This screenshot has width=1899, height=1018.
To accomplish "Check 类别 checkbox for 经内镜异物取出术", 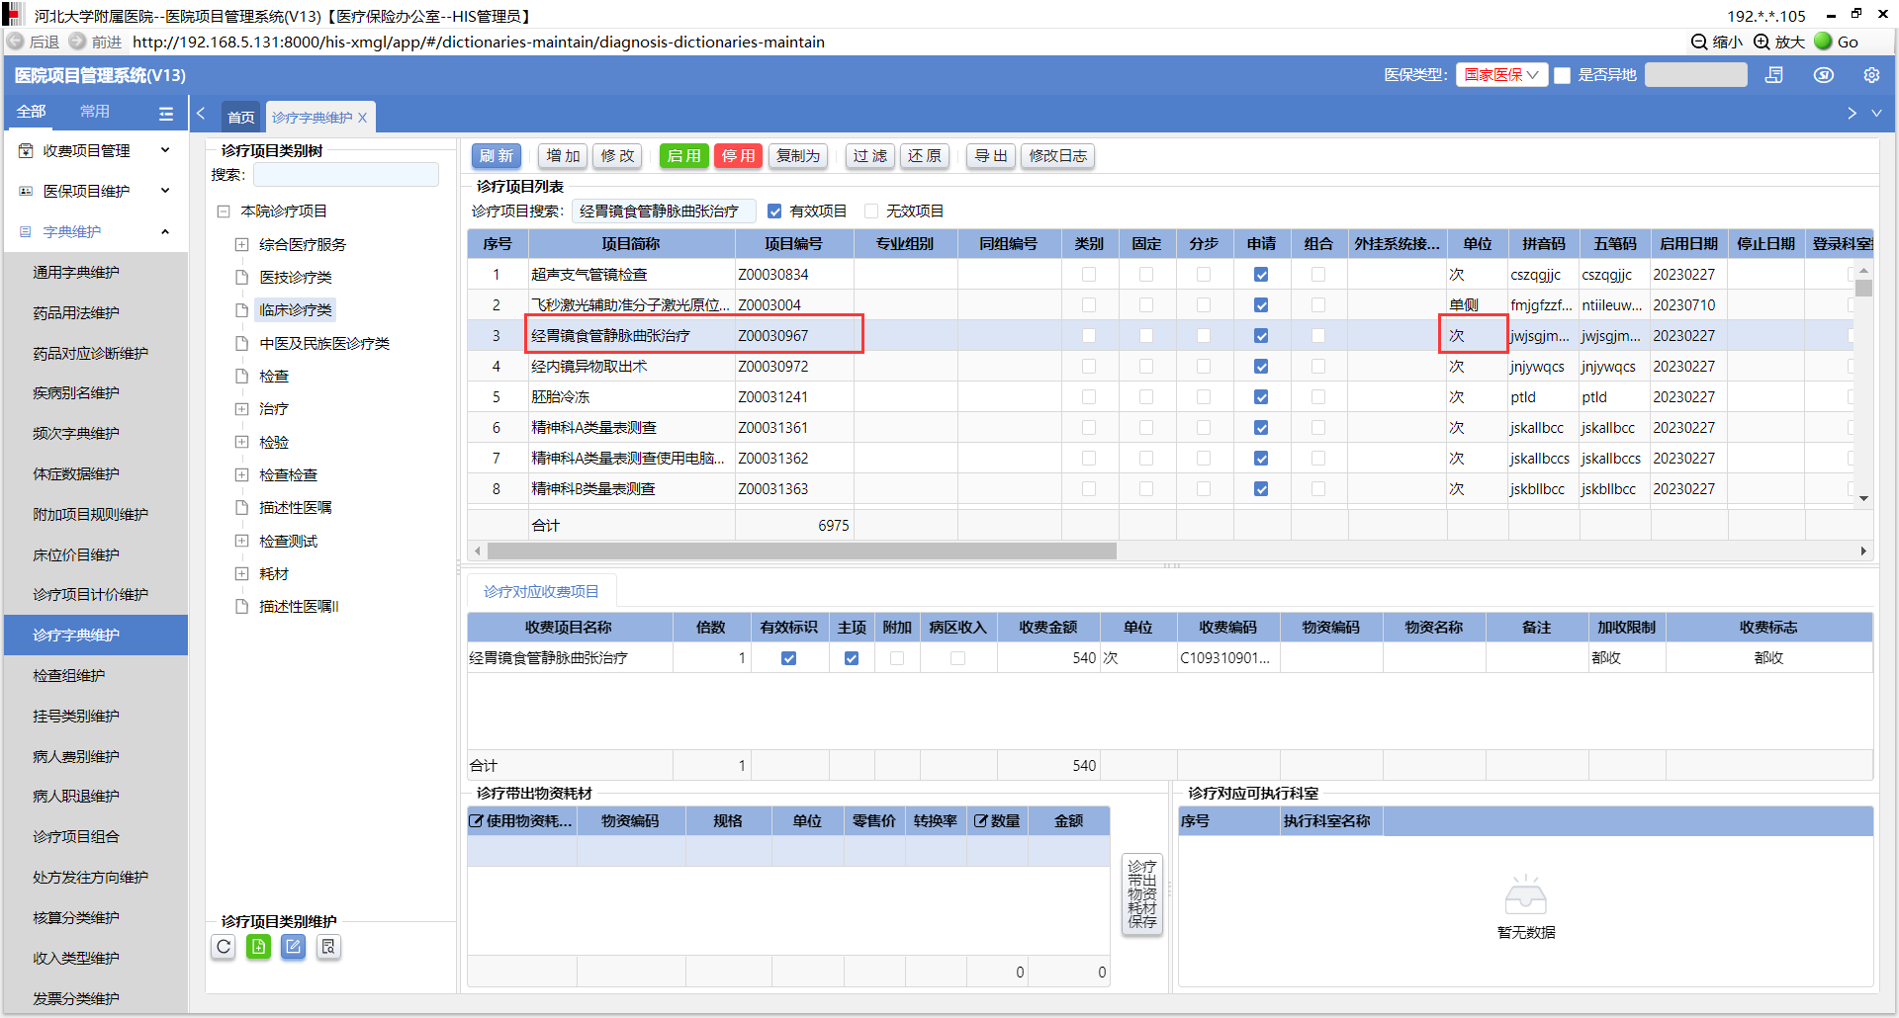I will 1089,367.
